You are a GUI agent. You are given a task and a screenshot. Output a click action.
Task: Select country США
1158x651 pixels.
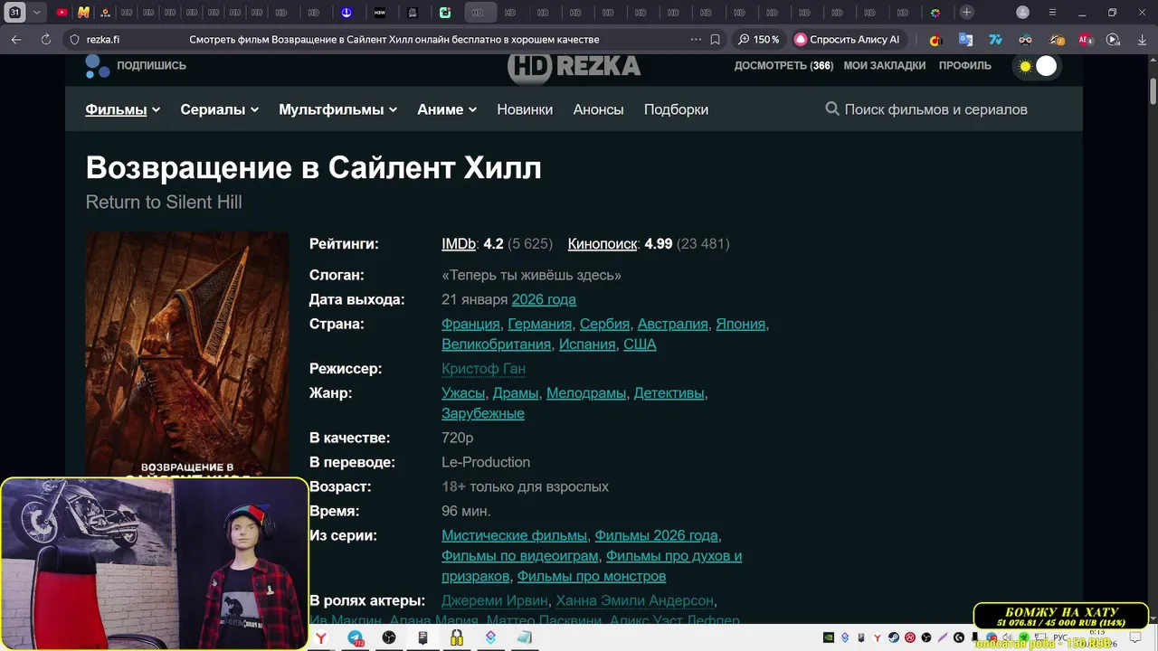coord(640,344)
